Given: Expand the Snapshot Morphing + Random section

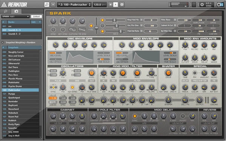Looking at the screenshot, I should point(3,42).
